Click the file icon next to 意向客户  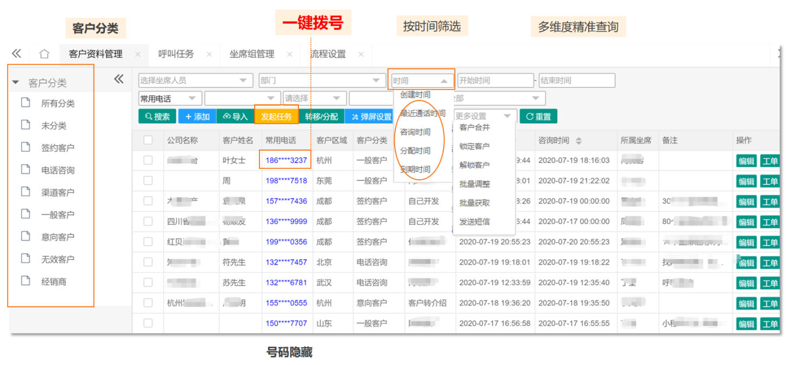(x=25, y=236)
